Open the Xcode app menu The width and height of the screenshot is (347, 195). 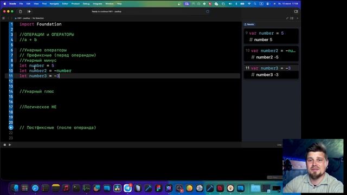12,4
